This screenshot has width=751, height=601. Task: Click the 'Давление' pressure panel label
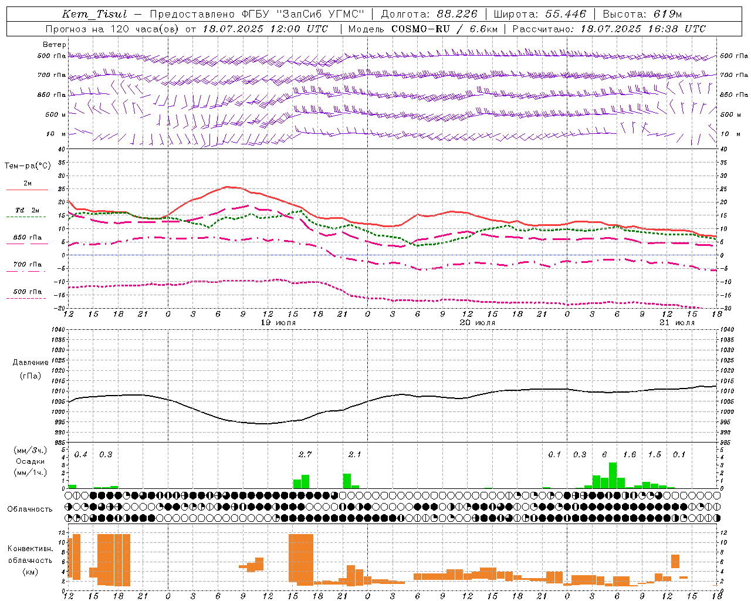(31, 363)
